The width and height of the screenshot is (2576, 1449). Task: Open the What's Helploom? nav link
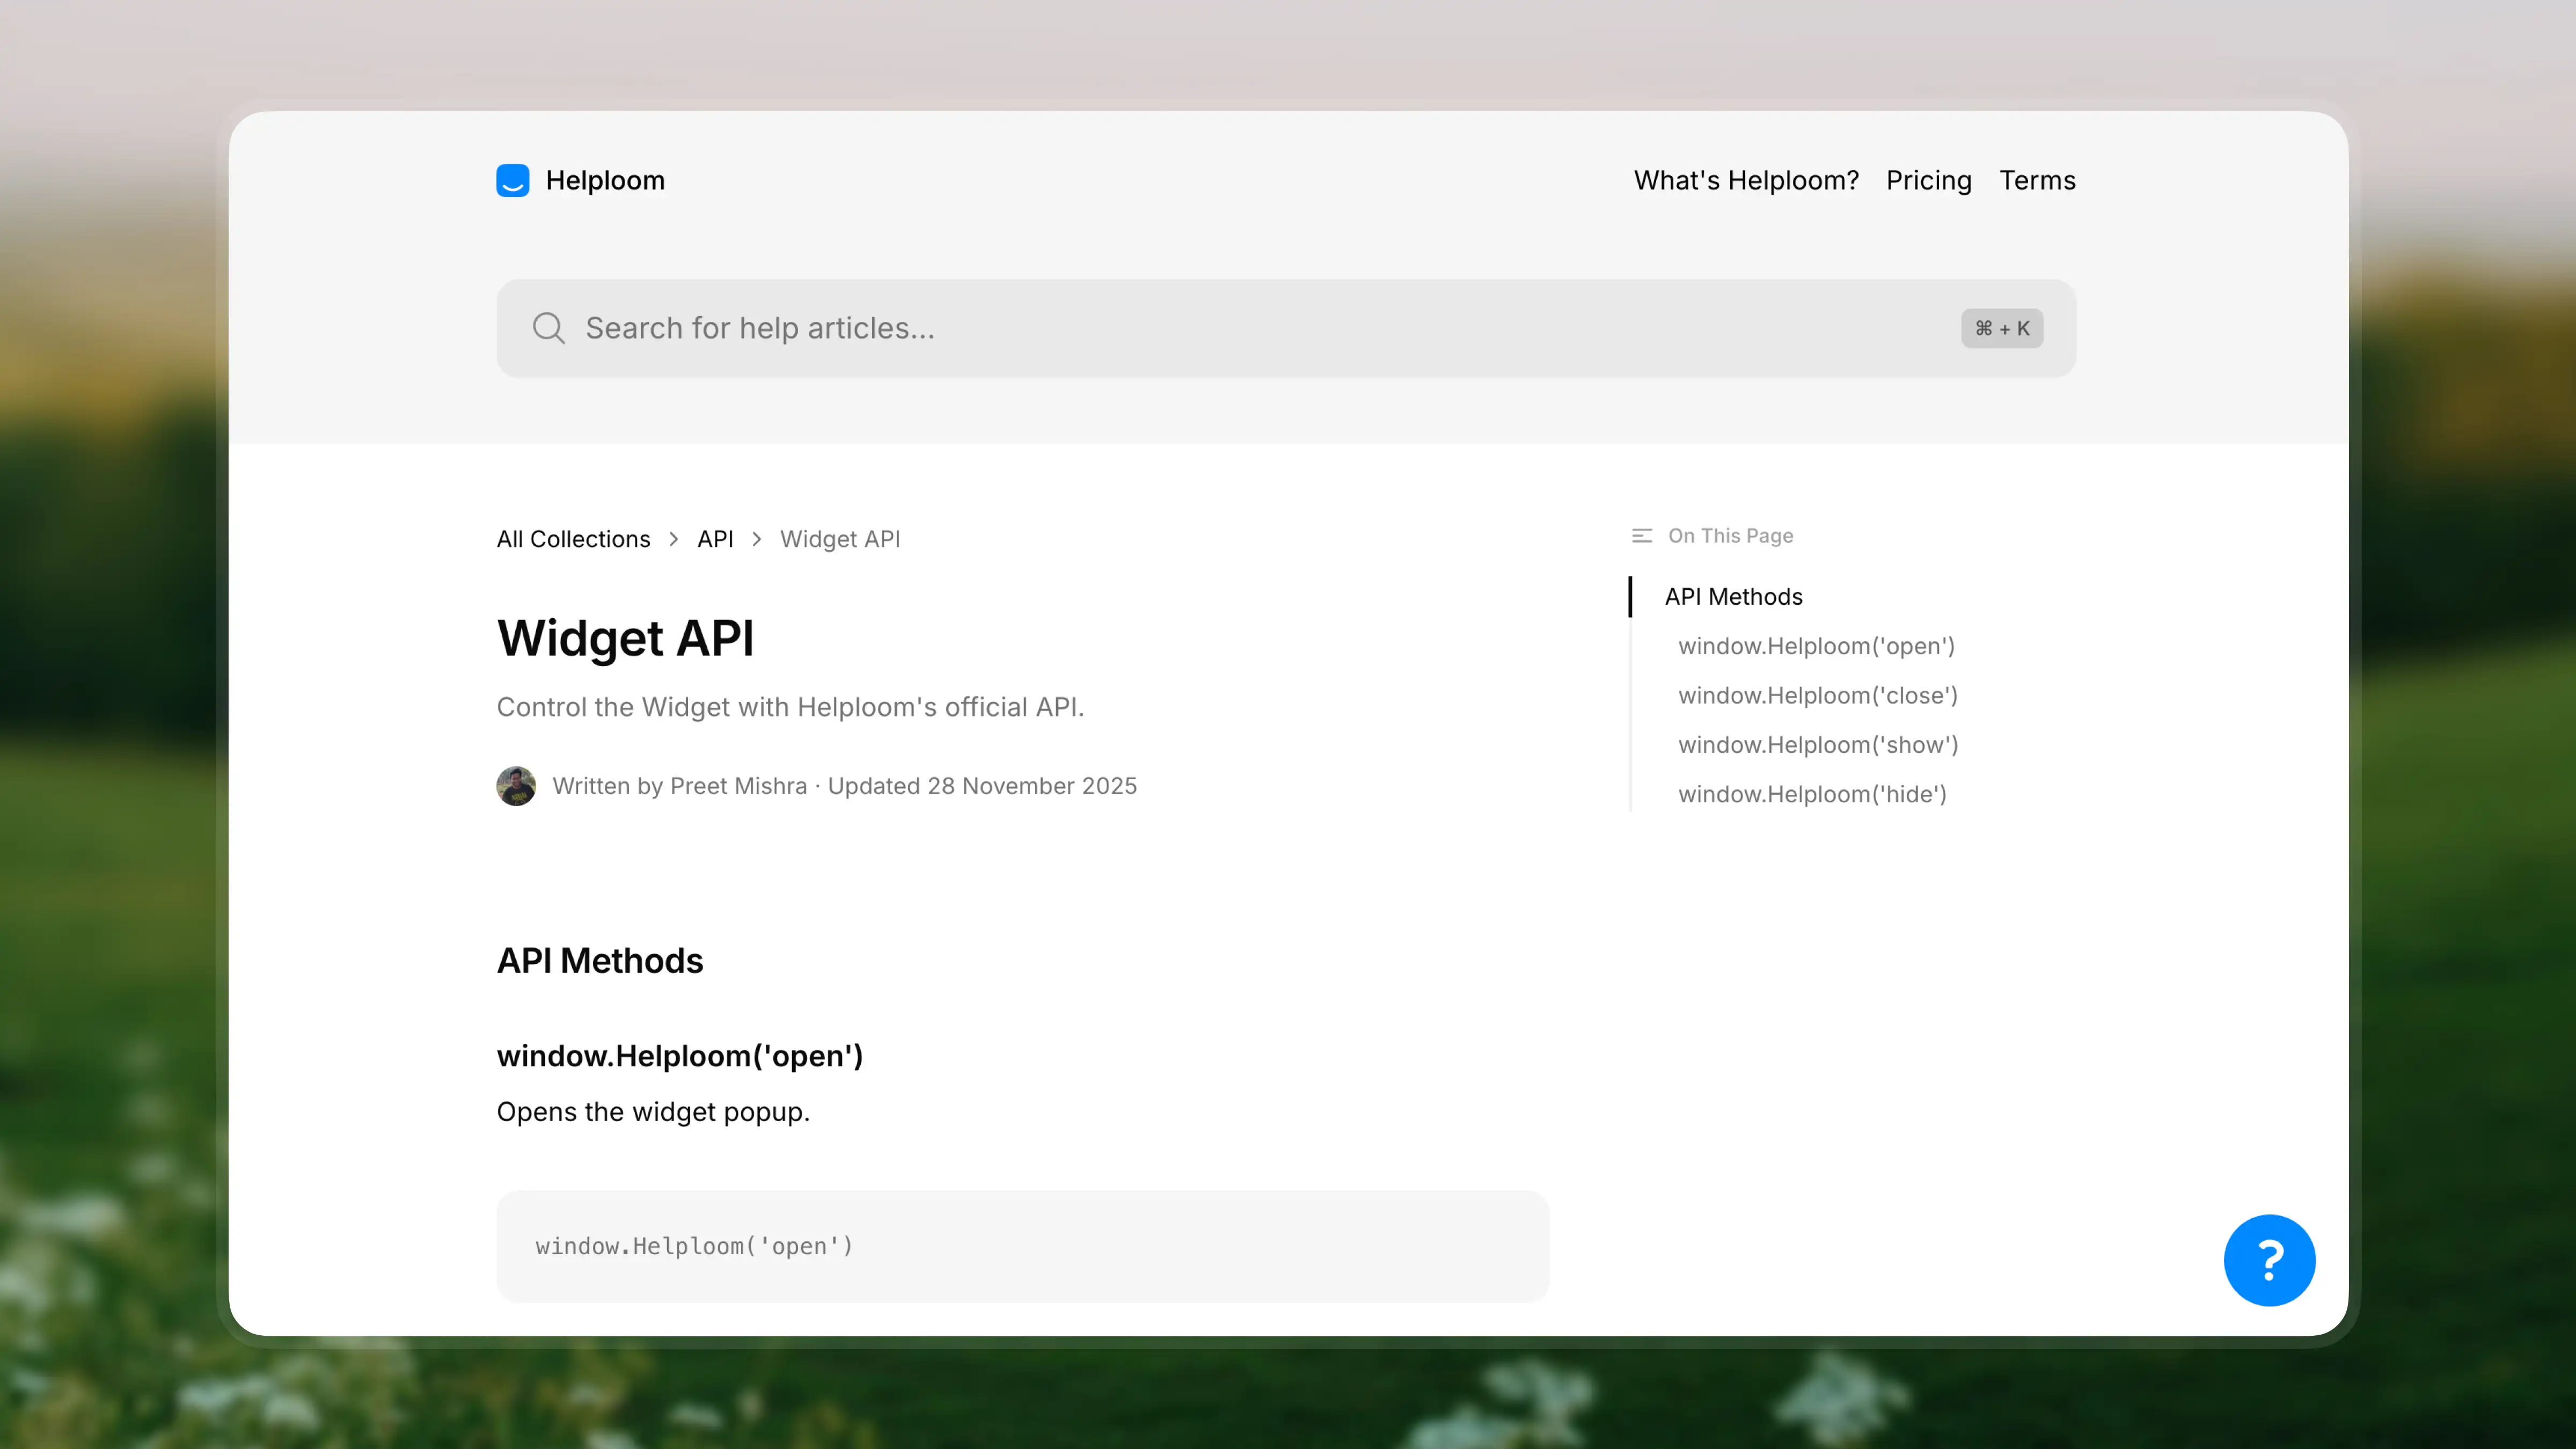(x=1746, y=181)
